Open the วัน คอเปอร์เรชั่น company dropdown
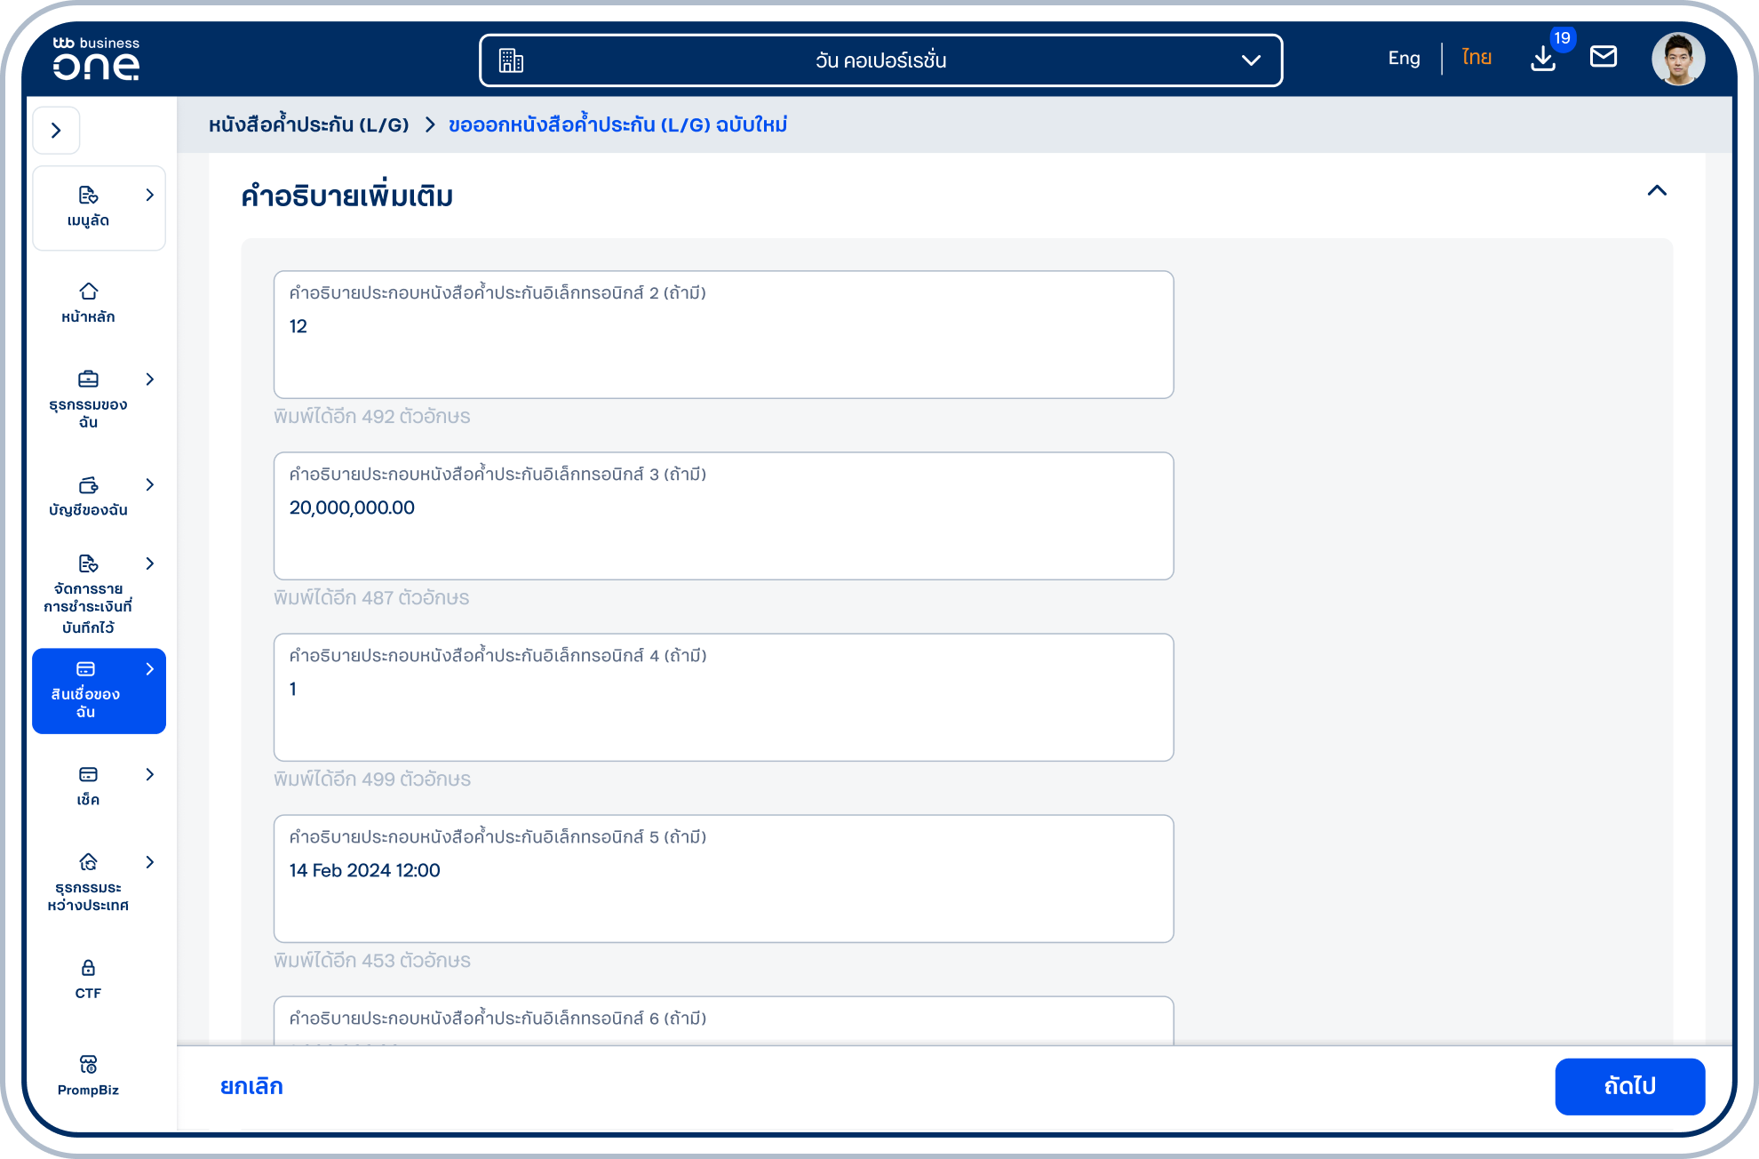 (x=880, y=60)
